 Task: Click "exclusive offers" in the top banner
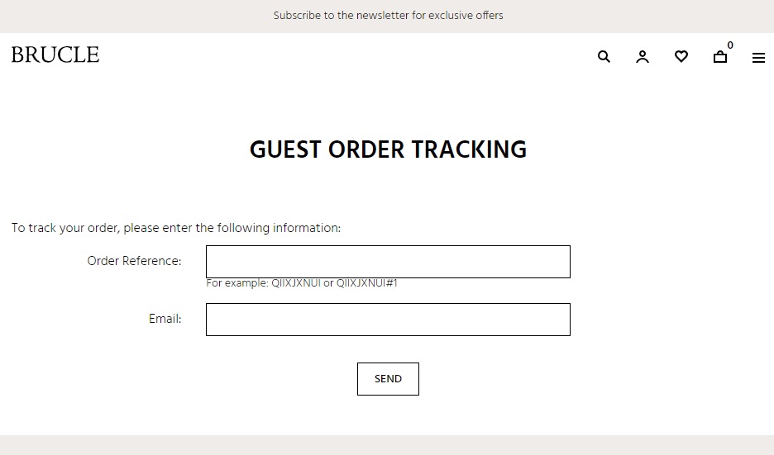[x=466, y=16]
